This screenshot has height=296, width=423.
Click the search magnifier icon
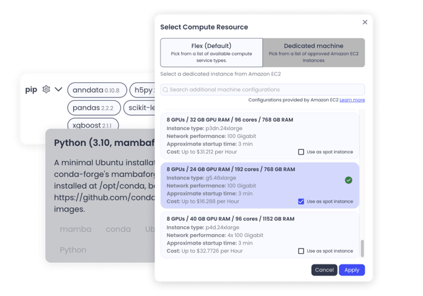coord(165,89)
